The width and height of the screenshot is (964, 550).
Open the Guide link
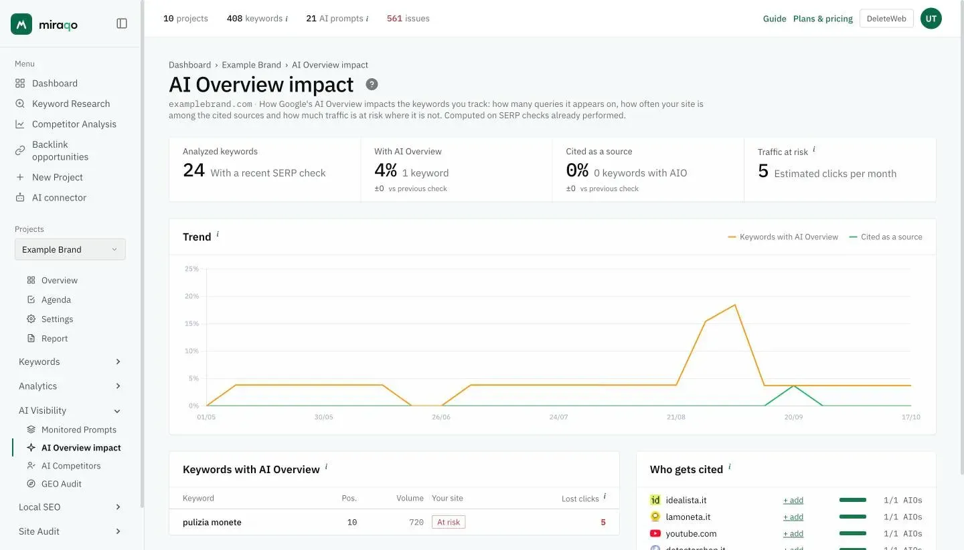point(775,19)
